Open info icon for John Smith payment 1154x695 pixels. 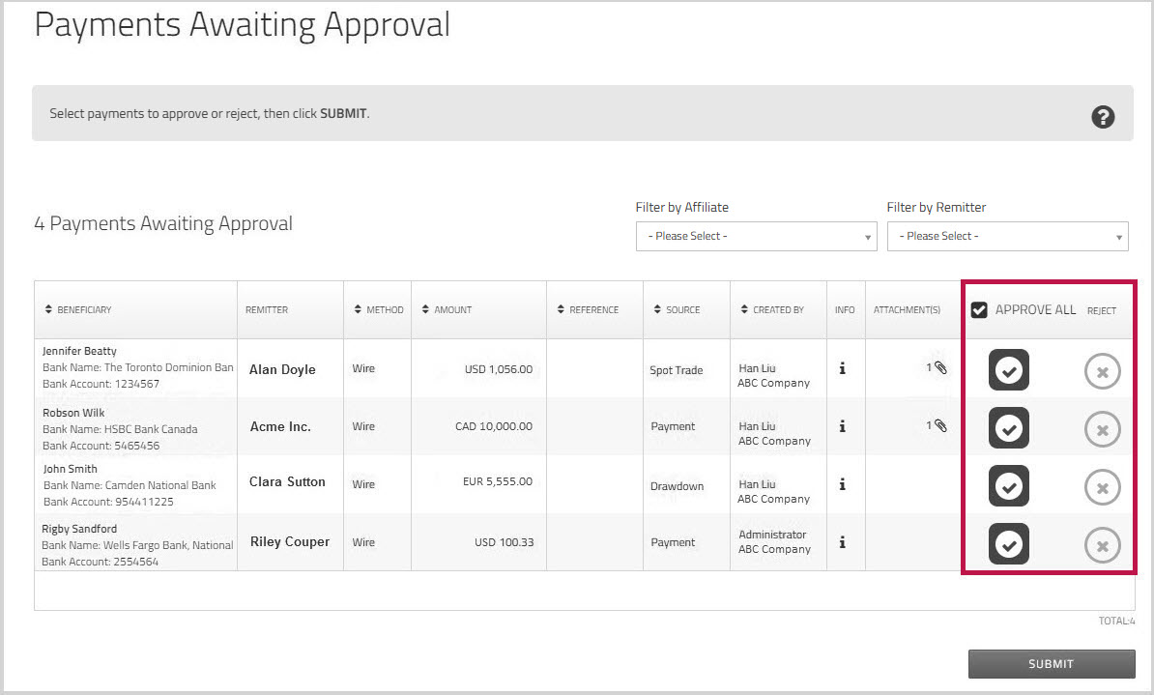point(843,484)
